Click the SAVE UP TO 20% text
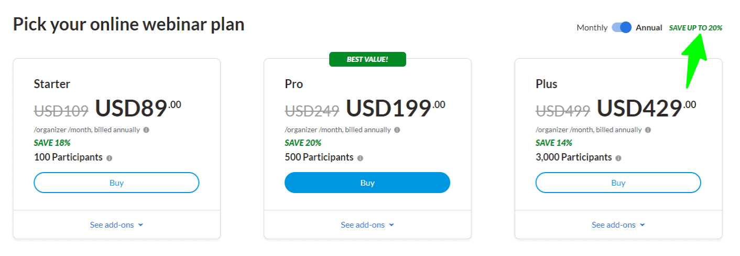The height and width of the screenshot is (256, 740). (x=695, y=28)
